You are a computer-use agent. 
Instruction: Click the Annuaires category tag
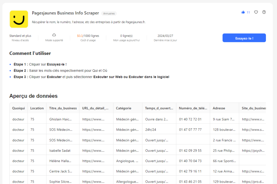pos(109,14)
